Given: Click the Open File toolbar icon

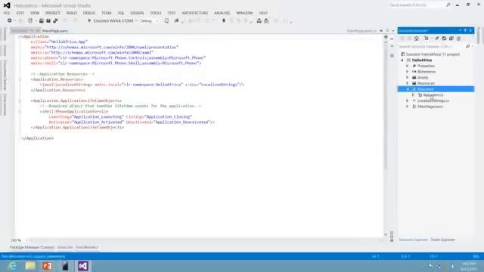Looking at the screenshot, I should tap(42, 20).
